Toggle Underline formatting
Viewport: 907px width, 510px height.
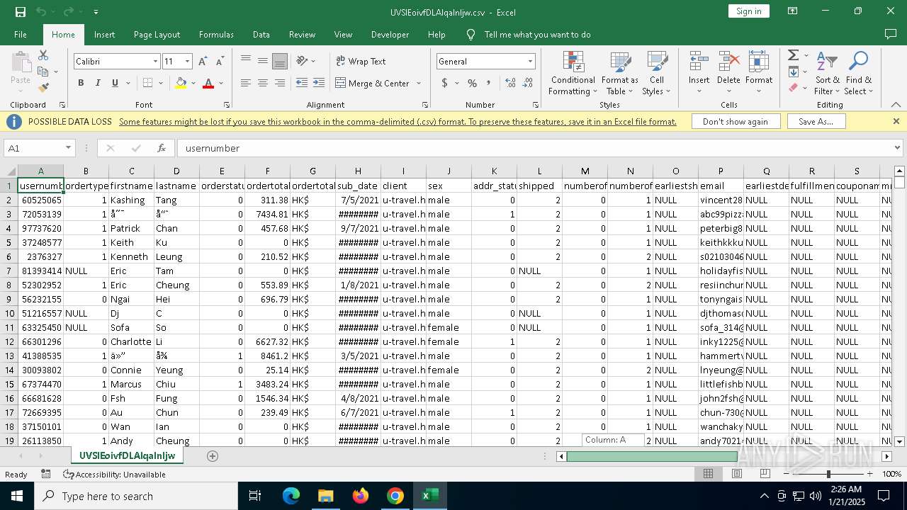click(115, 83)
